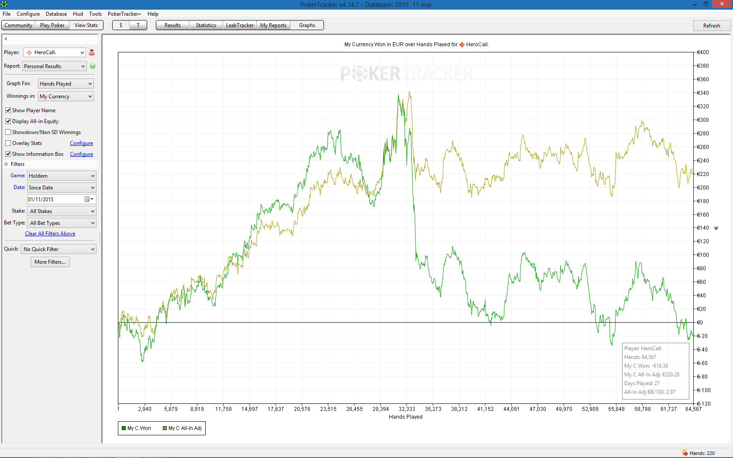Open the Player dropdown showing HeroCall
This screenshot has height=458, width=733.
[55, 52]
